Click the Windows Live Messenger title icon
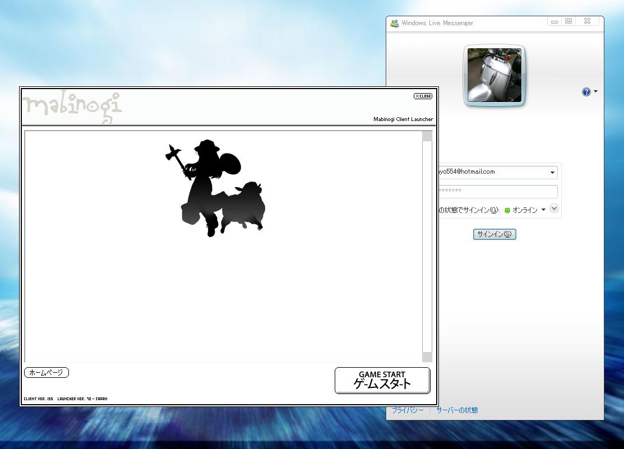624x449 pixels. tap(394, 23)
